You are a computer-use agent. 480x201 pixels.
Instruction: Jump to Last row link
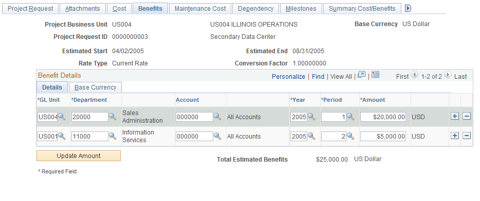460,76
